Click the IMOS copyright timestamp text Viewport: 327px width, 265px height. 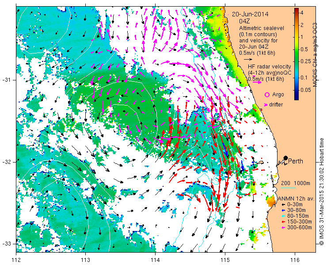(321, 192)
